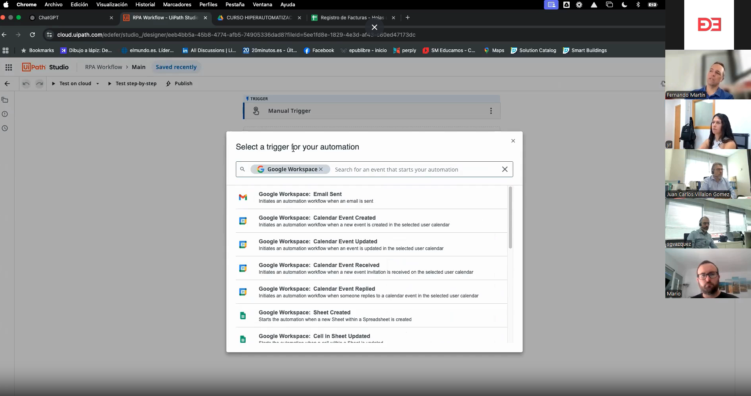Reload the browser page
This screenshot has width=751, height=396.
coord(32,35)
